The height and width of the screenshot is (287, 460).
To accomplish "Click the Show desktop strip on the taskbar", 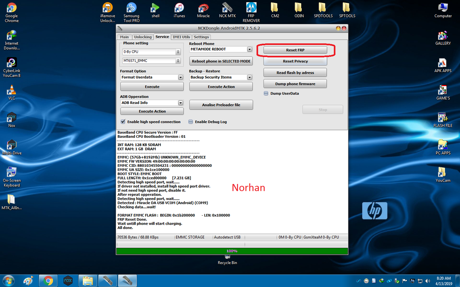I will coord(457,281).
